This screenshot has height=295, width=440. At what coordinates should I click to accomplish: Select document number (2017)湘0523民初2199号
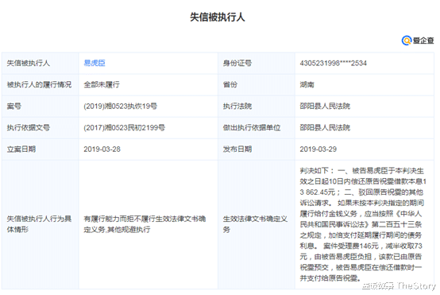coord(125,128)
